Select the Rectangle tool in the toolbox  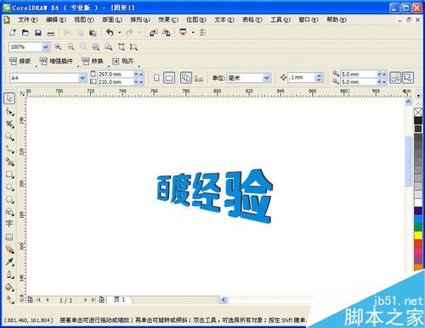point(9,175)
